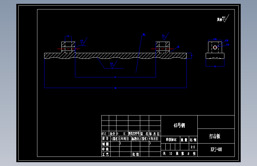This screenshot has height=166, width=257.
Task: Select the red centerline through the left boss
Action: pos(68,49)
